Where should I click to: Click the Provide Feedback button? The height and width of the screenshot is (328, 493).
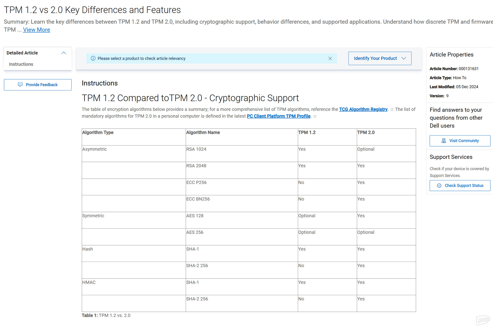[38, 85]
